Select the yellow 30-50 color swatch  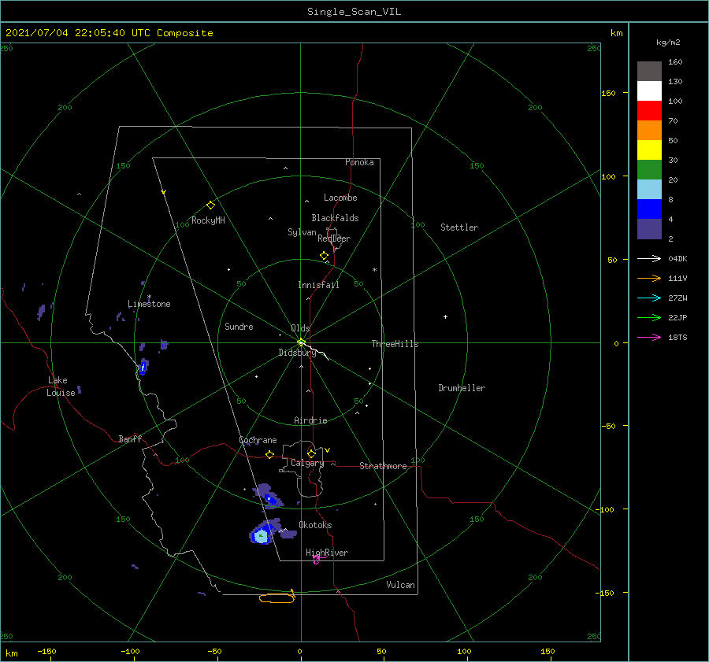649,150
